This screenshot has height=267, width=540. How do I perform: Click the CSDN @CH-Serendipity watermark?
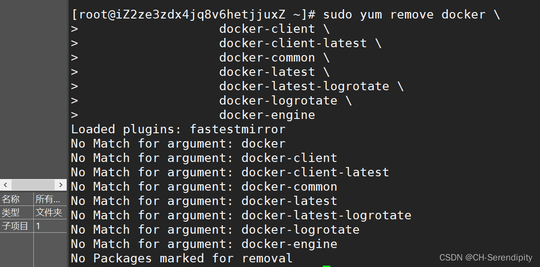(486, 258)
